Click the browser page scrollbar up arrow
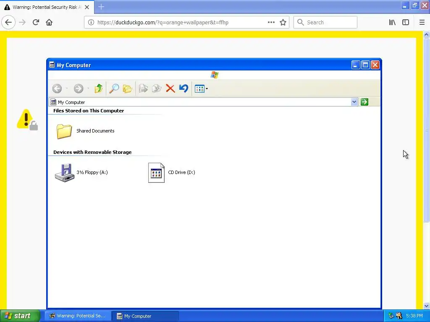The image size is (430, 322). [x=427, y=34]
